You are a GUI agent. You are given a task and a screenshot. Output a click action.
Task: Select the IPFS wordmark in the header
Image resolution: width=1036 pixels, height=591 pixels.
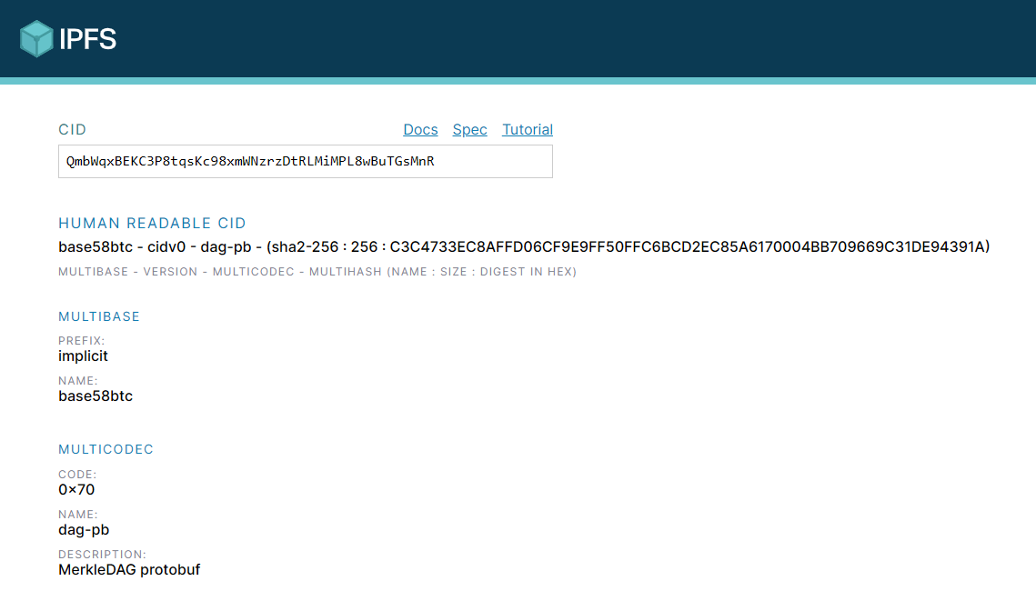click(x=86, y=38)
